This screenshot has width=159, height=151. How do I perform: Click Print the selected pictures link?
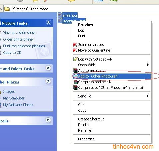click(24, 46)
